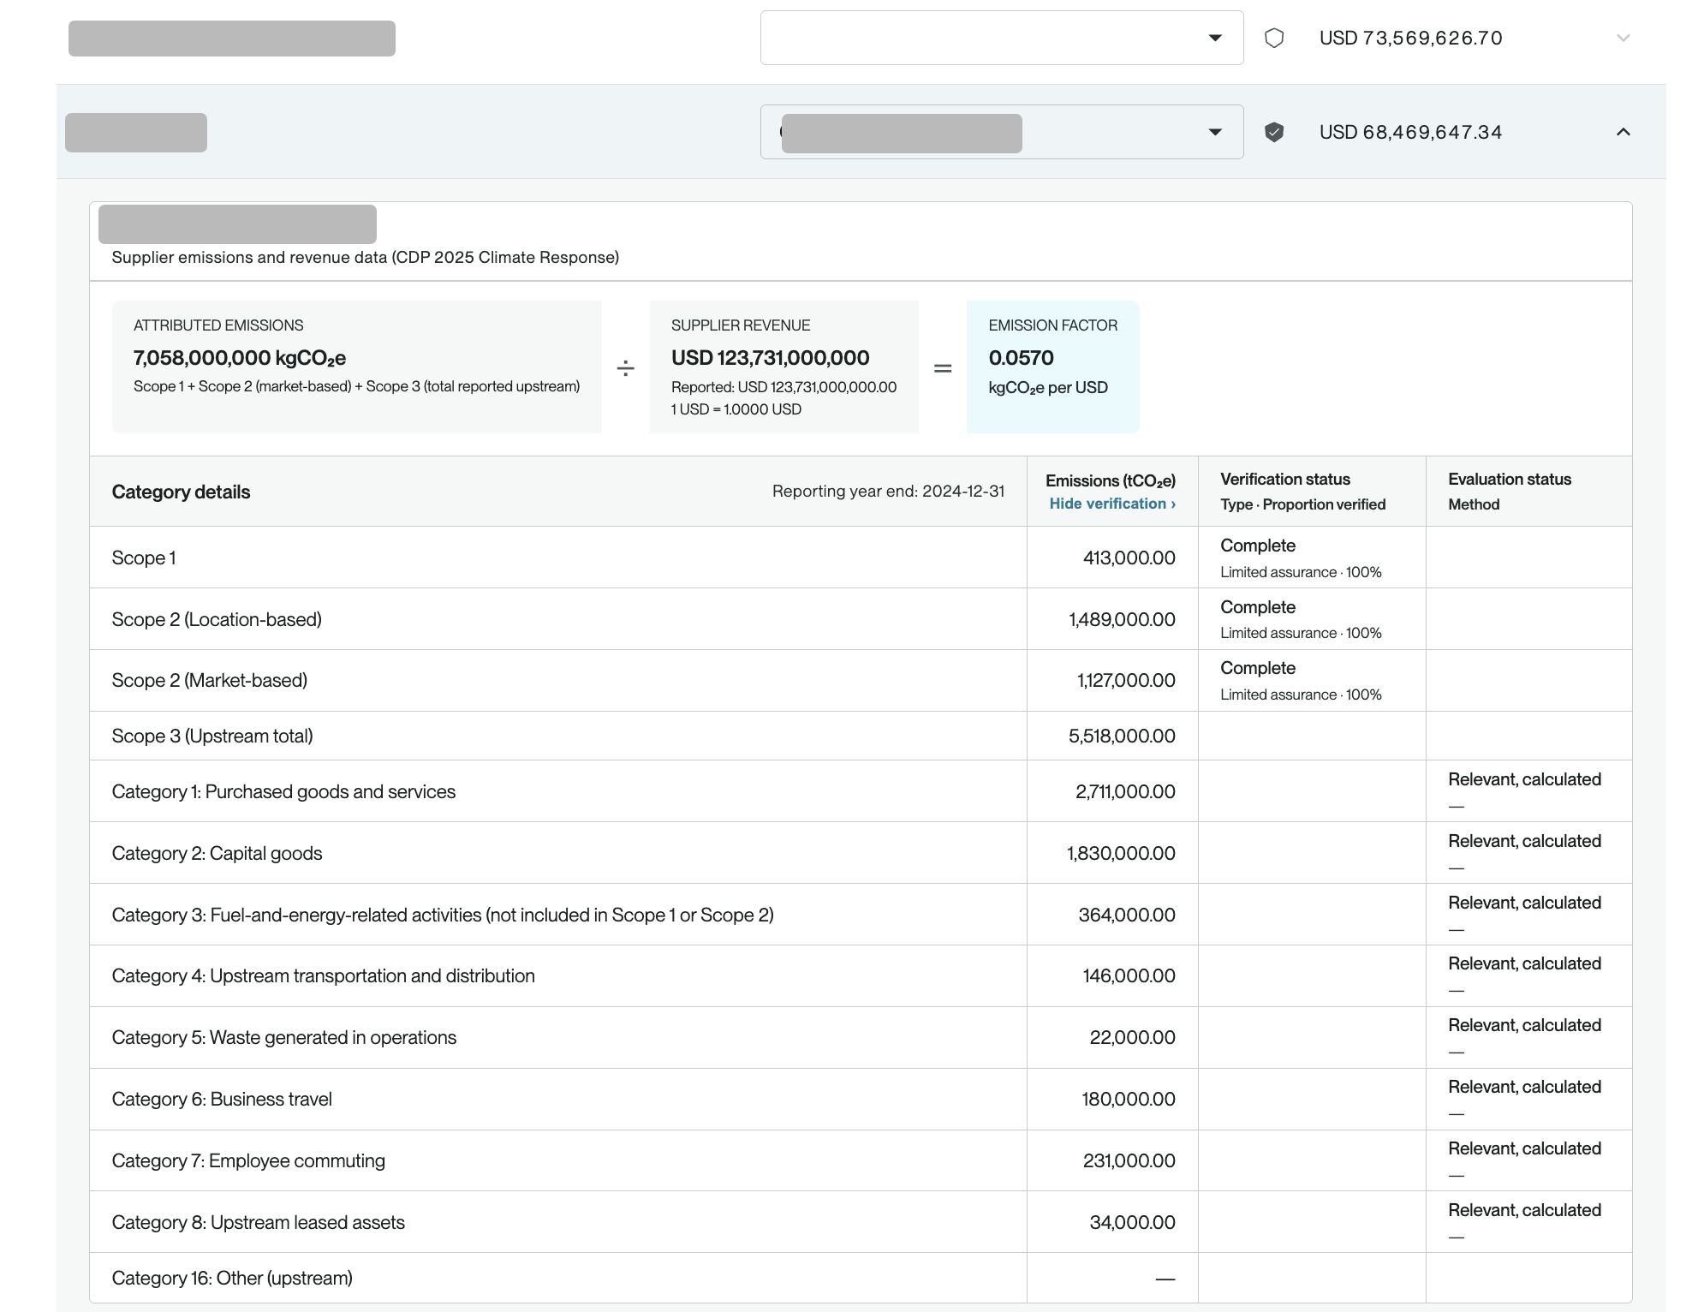Click the Emission Factor 0.0570 value
The height and width of the screenshot is (1312, 1704).
pos(1021,358)
